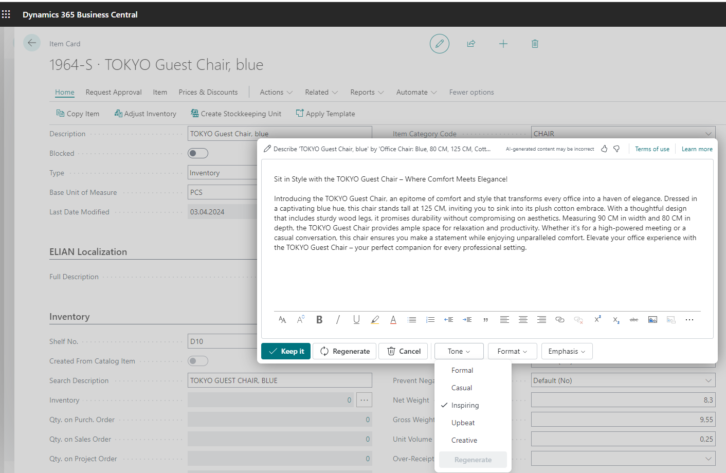The height and width of the screenshot is (473, 726).
Task: Click Create Stockkeeping Unit action
Action: pyautogui.click(x=236, y=114)
